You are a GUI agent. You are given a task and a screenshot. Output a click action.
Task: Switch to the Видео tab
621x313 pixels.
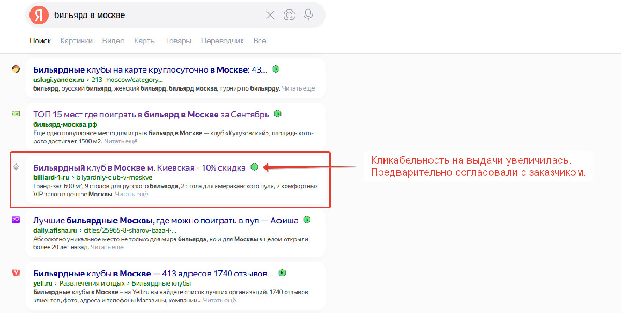pyautogui.click(x=113, y=41)
